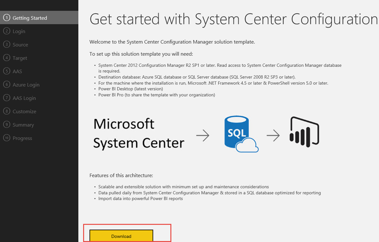
Task: Click 'Import data into powerful Power BI reports'
Action: tap(140, 199)
